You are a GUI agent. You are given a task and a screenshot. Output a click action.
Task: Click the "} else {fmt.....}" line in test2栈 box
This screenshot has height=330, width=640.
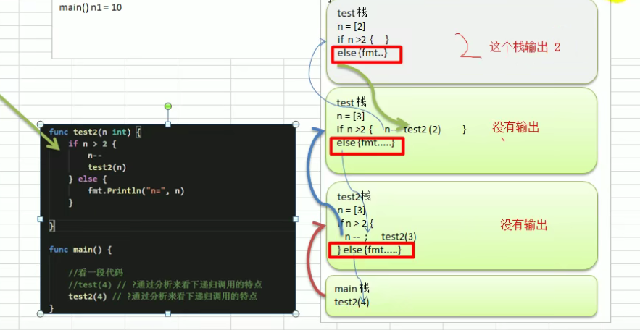click(x=370, y=250)
